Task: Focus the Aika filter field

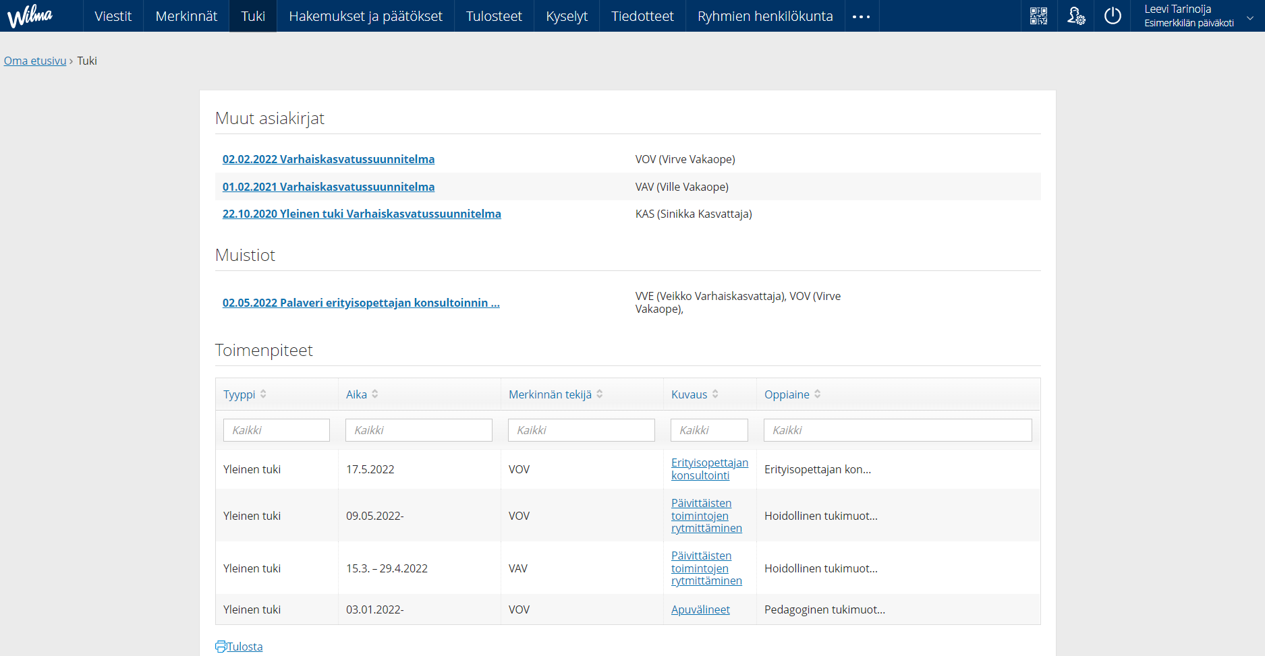Action: pos(419,430)
